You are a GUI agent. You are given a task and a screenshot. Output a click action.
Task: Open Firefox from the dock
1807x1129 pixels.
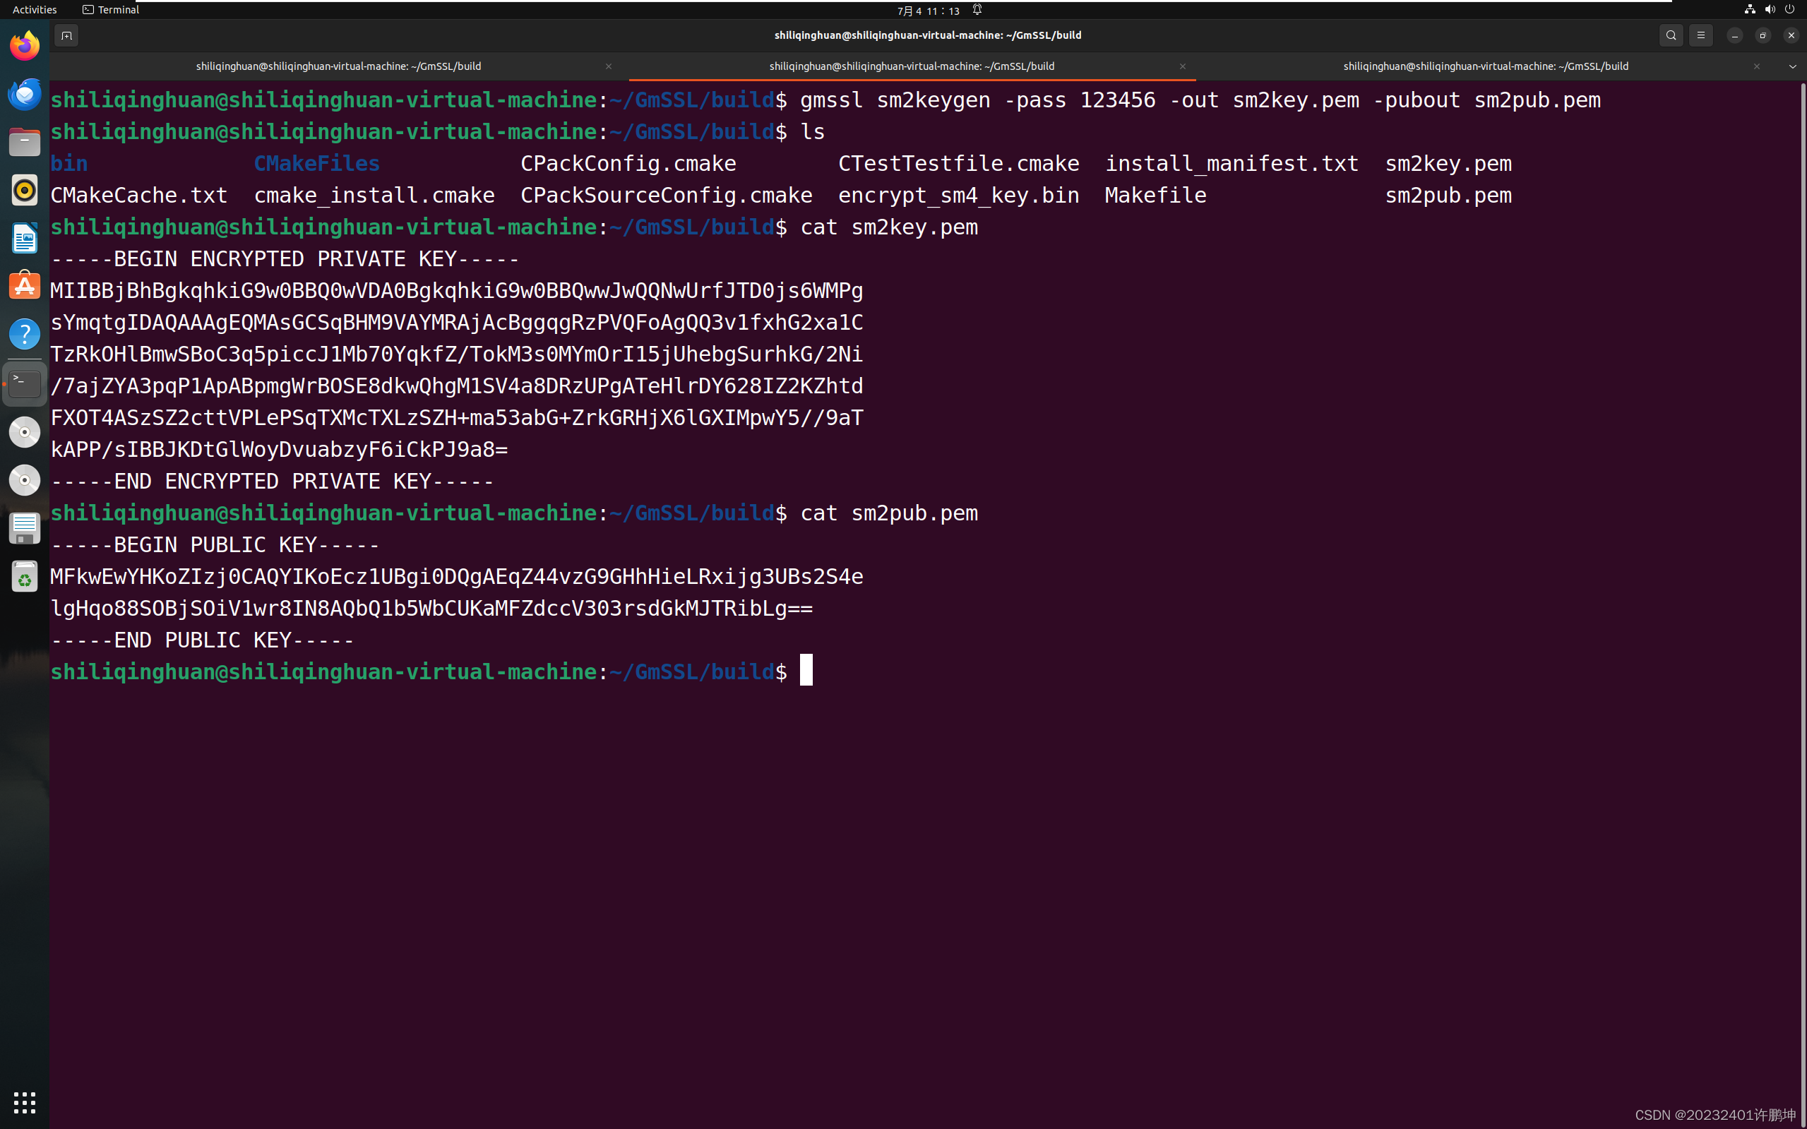(25, 46)
